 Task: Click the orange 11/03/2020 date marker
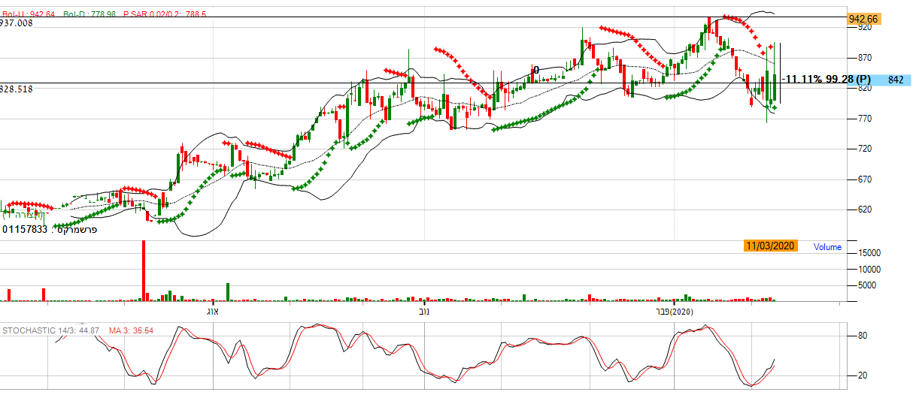pyautogui.click(x=769, y=246)
